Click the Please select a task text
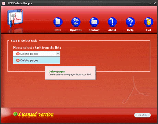The width and height of the screenshot is (158, 124). [x=37, y=48]
